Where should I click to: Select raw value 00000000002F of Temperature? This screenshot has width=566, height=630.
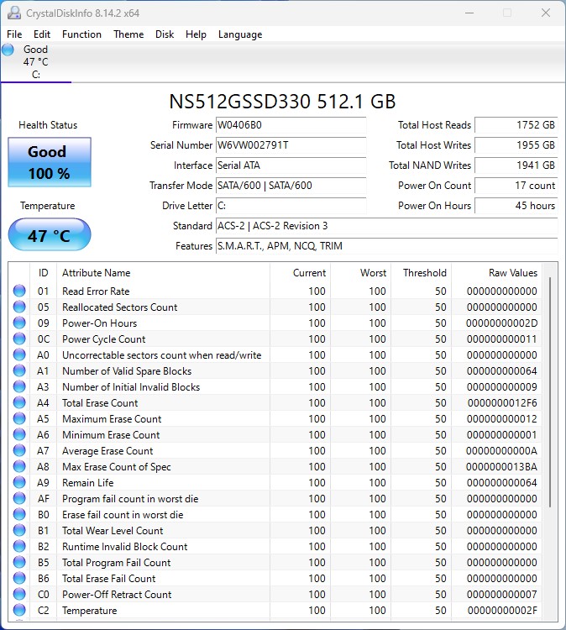502,611
